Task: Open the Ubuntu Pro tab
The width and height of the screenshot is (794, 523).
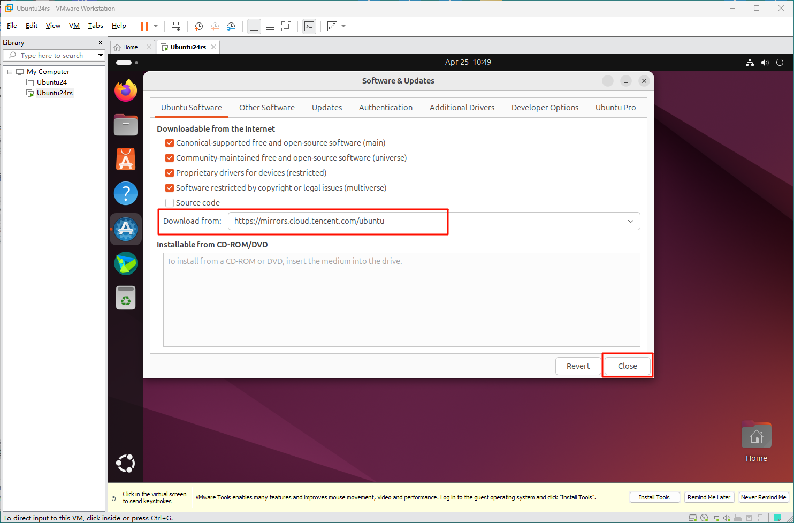Action: click(x=616, y=108)
